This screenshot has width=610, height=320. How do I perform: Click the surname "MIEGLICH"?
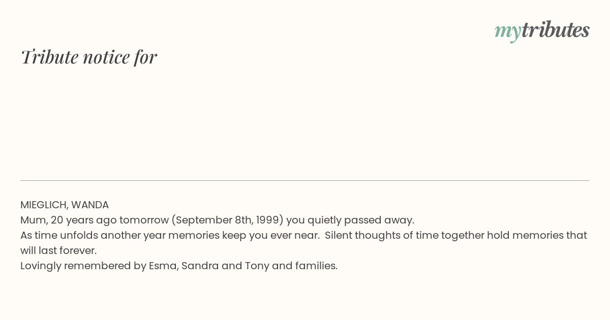coord(44,205)
